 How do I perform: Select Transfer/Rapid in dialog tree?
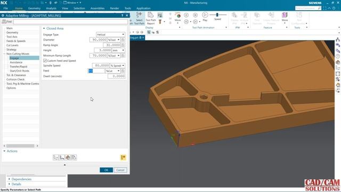tap(19, 66)
